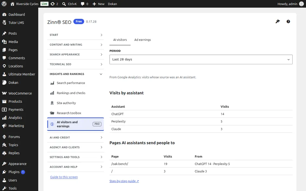The image size is (306, 191).
Task: Visit the Riverside Cycles site link
Action: point(25,4)
